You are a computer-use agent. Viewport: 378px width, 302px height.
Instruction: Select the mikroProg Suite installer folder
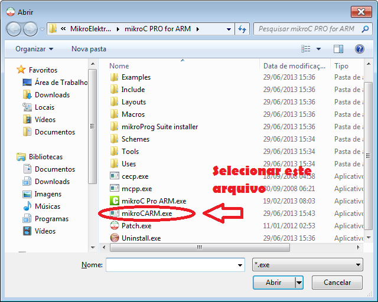159,127
